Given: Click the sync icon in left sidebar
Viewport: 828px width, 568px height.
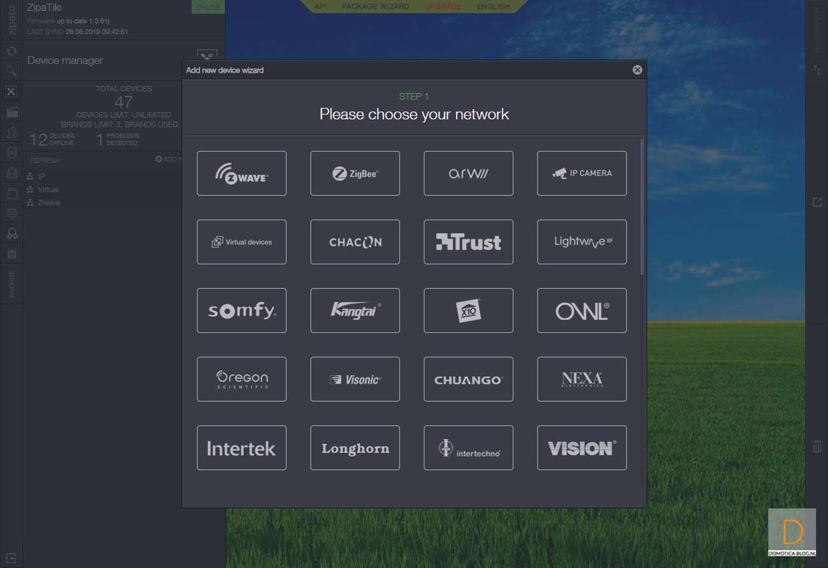Looking at the screenshot, I should pyautogui.click(x=11, y=51).
